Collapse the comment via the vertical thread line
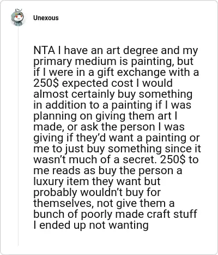This screenshot has width=218, height=255. coord(18,135)
